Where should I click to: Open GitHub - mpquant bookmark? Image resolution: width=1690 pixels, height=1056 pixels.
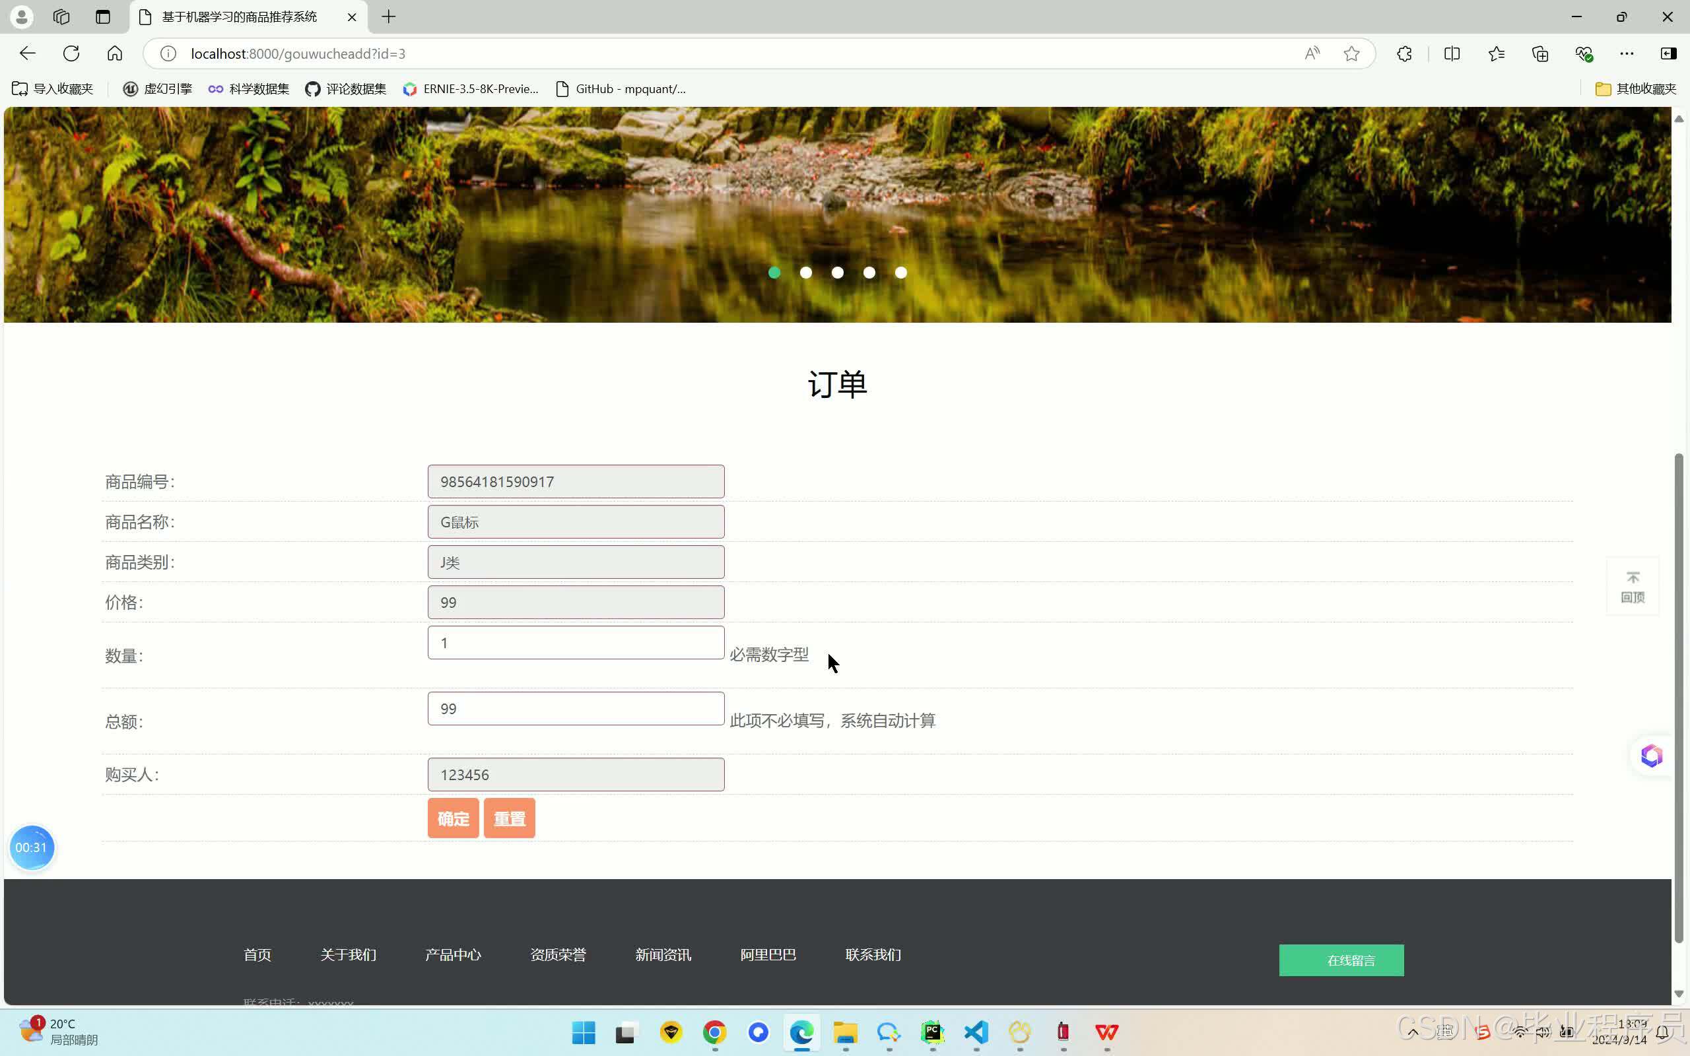621,88
